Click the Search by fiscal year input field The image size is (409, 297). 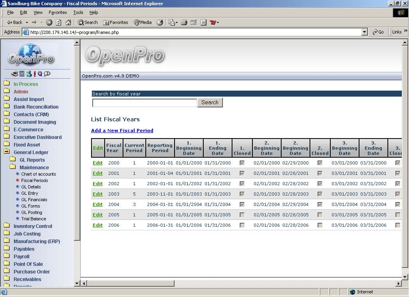pos(145,103)
